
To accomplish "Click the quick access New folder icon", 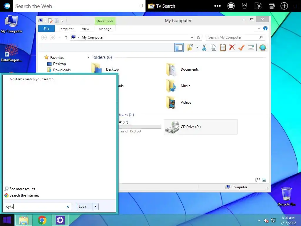I will click(56, 20).
